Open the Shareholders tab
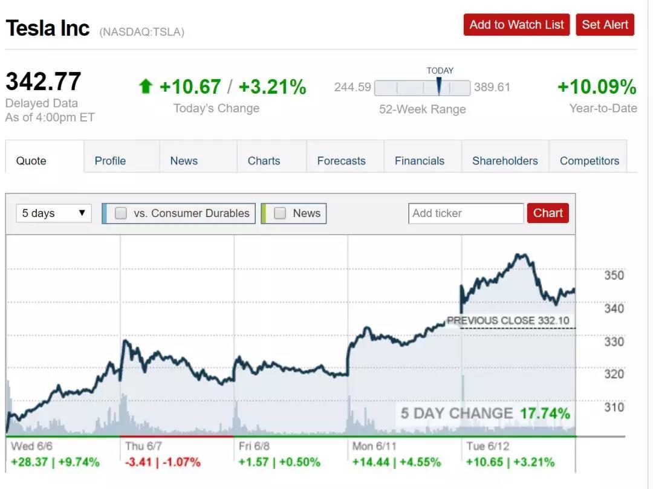This screenshot has width=653, height=489. click(x=505, y=161)
